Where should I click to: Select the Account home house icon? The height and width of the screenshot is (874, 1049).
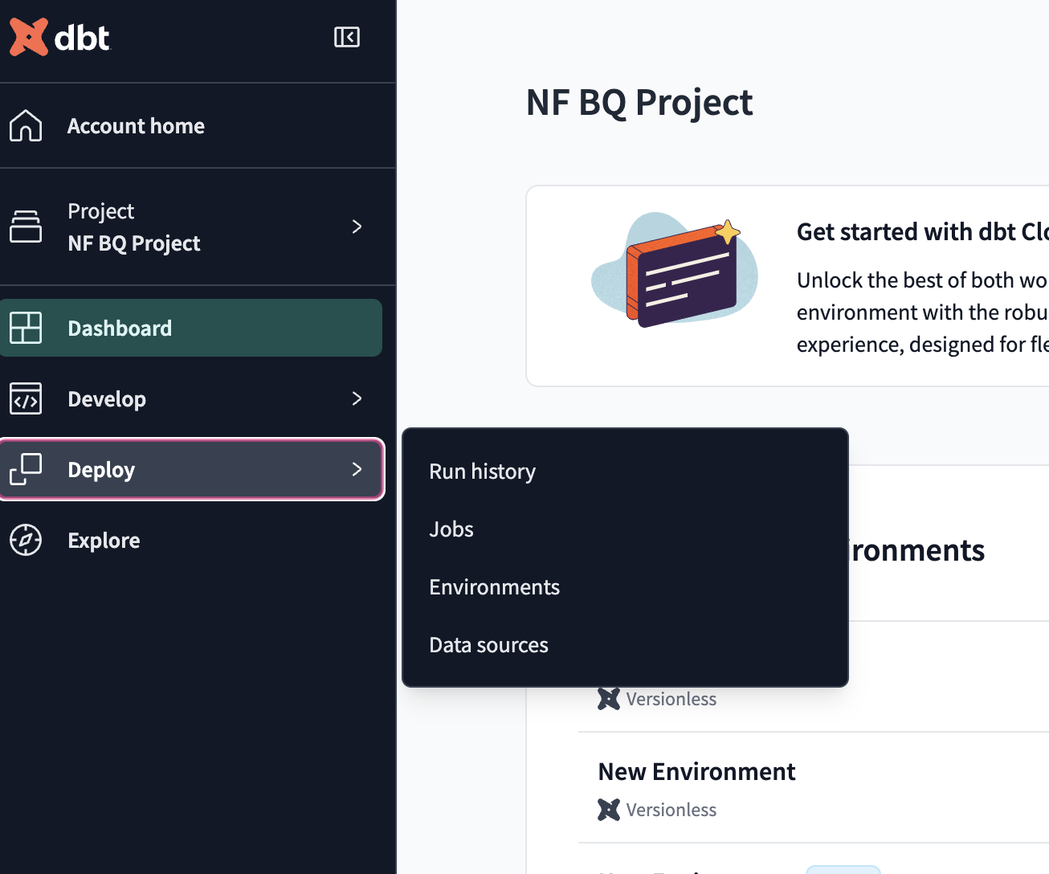pyautogui.click(x=26, y=125)
